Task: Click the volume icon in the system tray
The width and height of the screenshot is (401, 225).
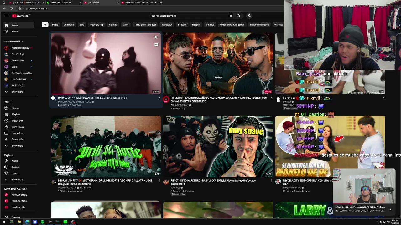Action: [x=388, y=222]
